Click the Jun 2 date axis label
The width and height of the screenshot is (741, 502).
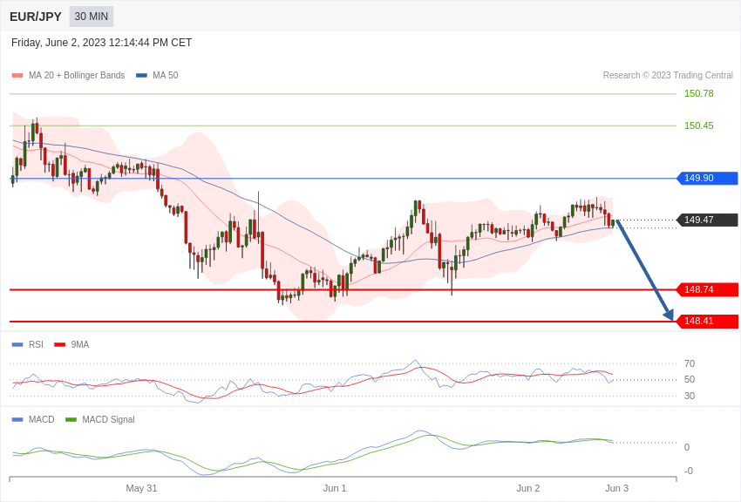coord(528,488)
